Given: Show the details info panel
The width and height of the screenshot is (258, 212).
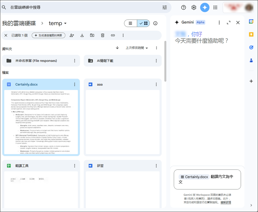Looking at the screenshot, I should tap(155, 23).
